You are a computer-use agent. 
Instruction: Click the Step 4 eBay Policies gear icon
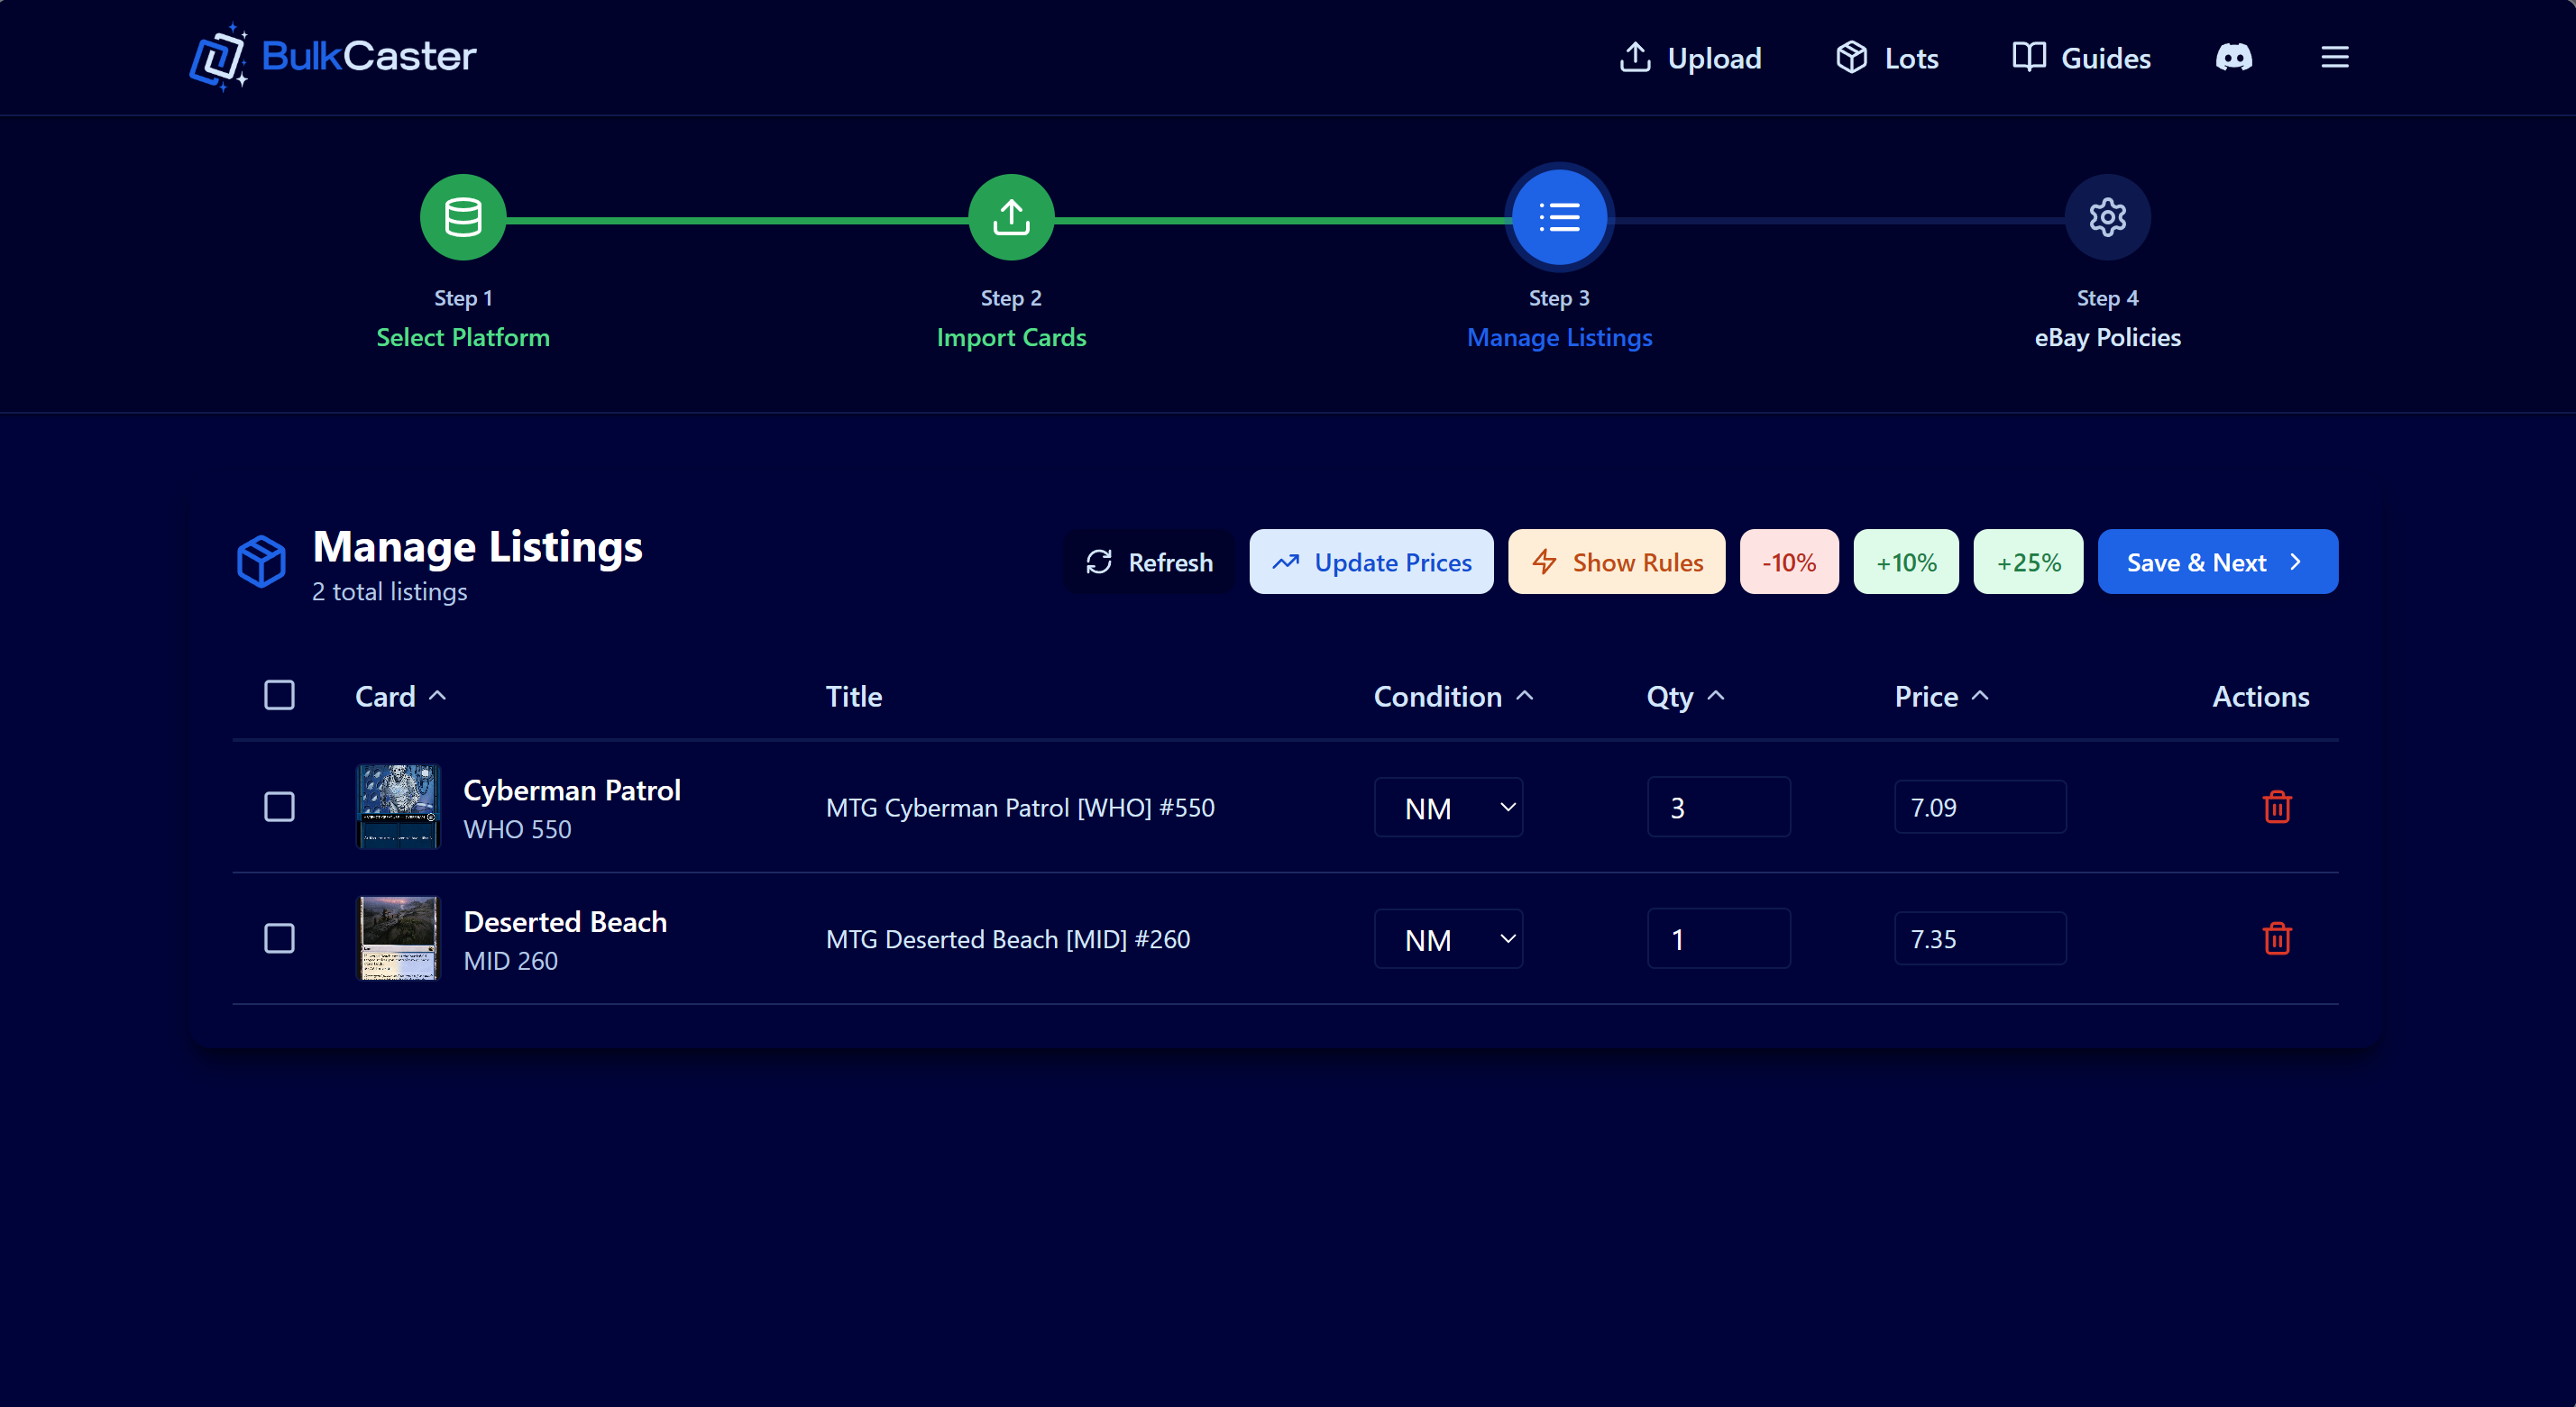(x=2107, y=217)
